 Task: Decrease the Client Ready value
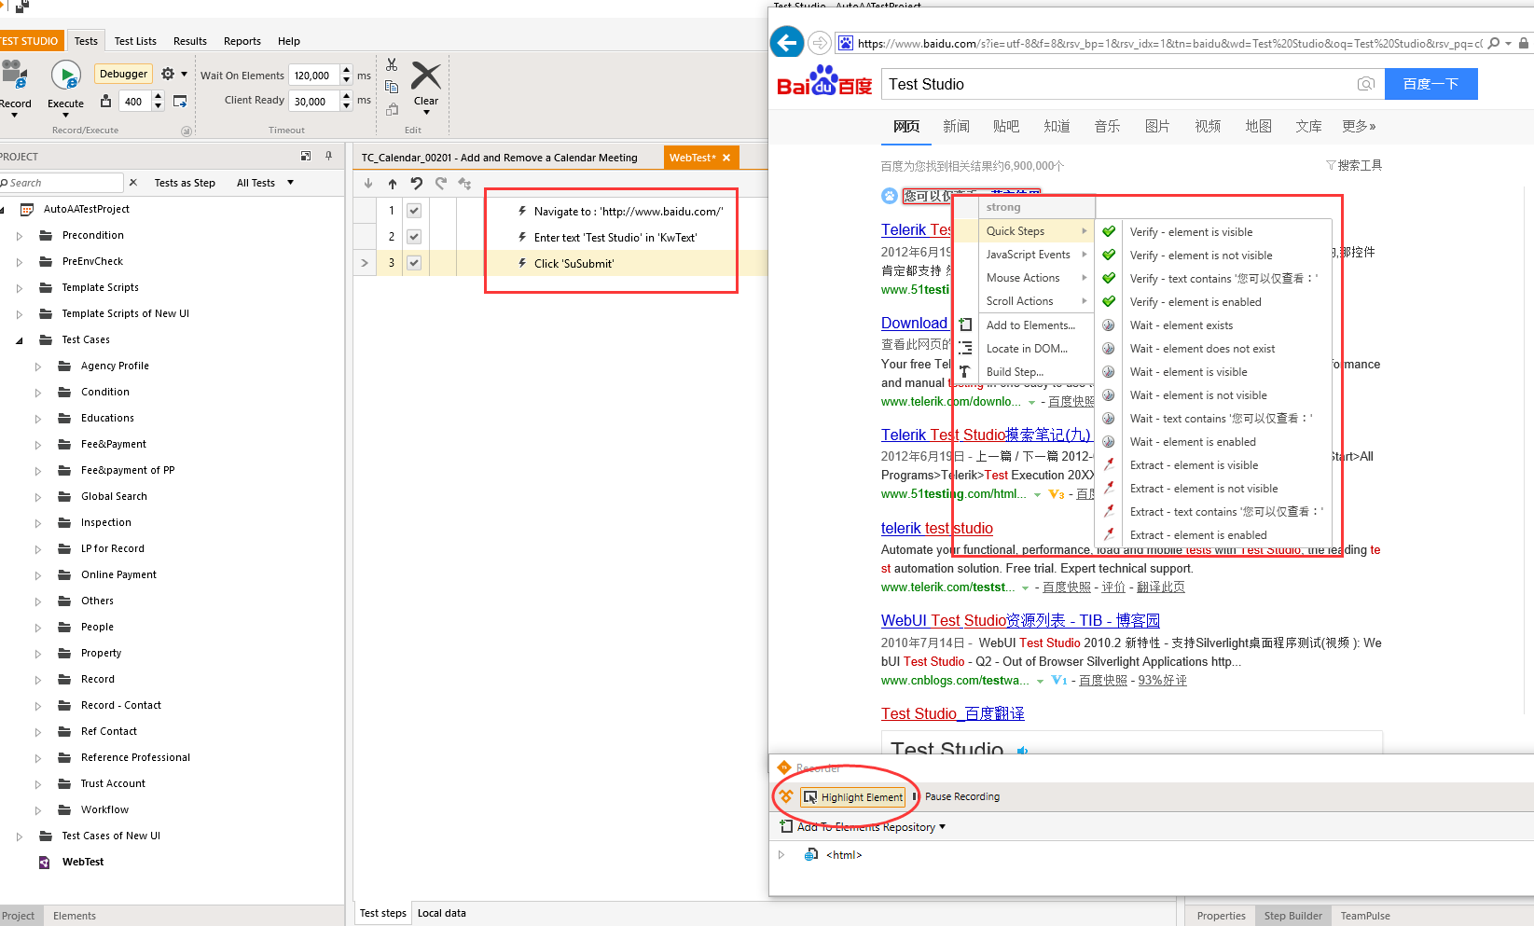pos(347,105)
